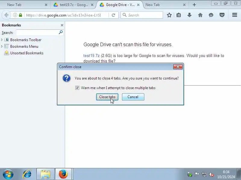Select Unsorted Bookmarks in the sidebar
The image size is (241, 180).
point(27,53)
